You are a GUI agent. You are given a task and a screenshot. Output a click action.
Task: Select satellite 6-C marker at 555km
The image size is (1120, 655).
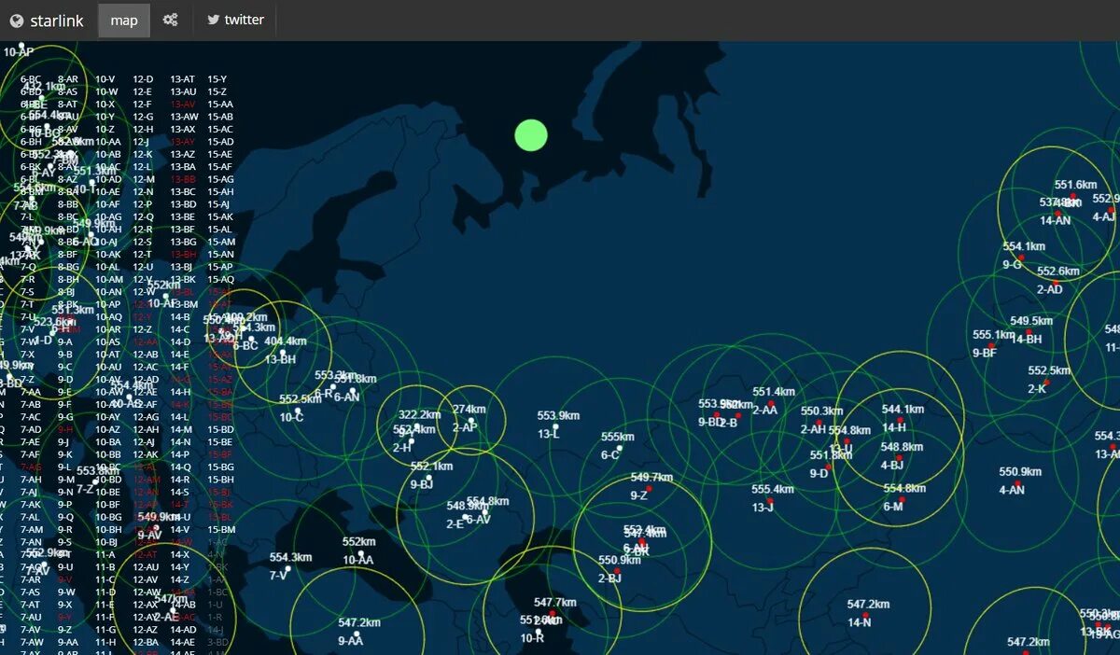[619, 448]
